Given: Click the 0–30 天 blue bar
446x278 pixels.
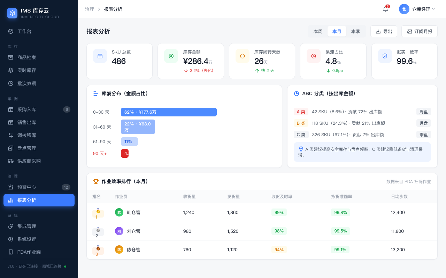Looking at the screenshot, I should point(169,112).
